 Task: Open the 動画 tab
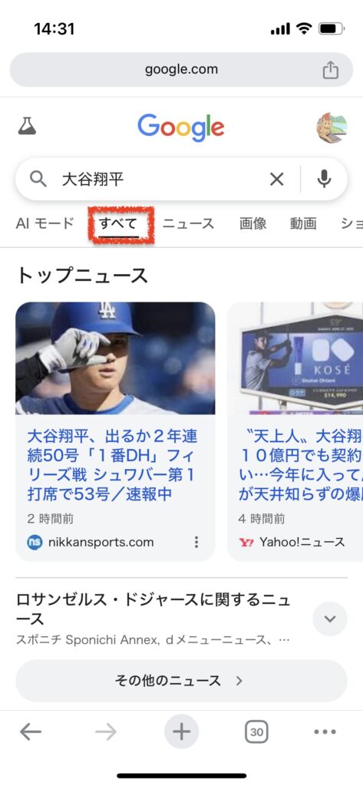303,223
